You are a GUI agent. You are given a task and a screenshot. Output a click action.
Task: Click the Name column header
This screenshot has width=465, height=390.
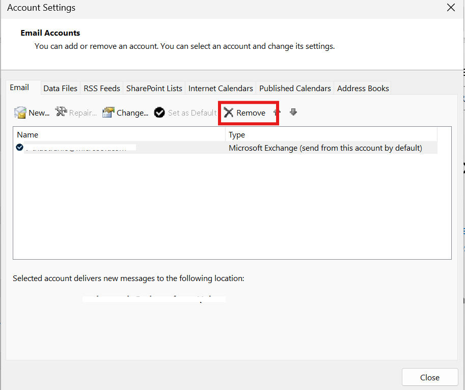pos(119,134)
